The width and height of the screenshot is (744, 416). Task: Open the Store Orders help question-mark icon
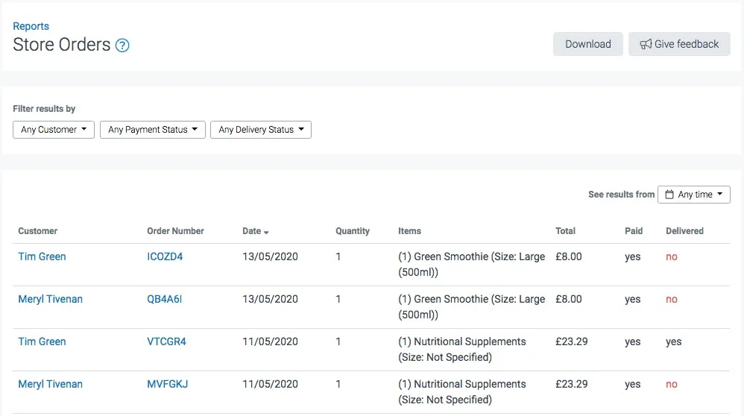coord(122,45)
